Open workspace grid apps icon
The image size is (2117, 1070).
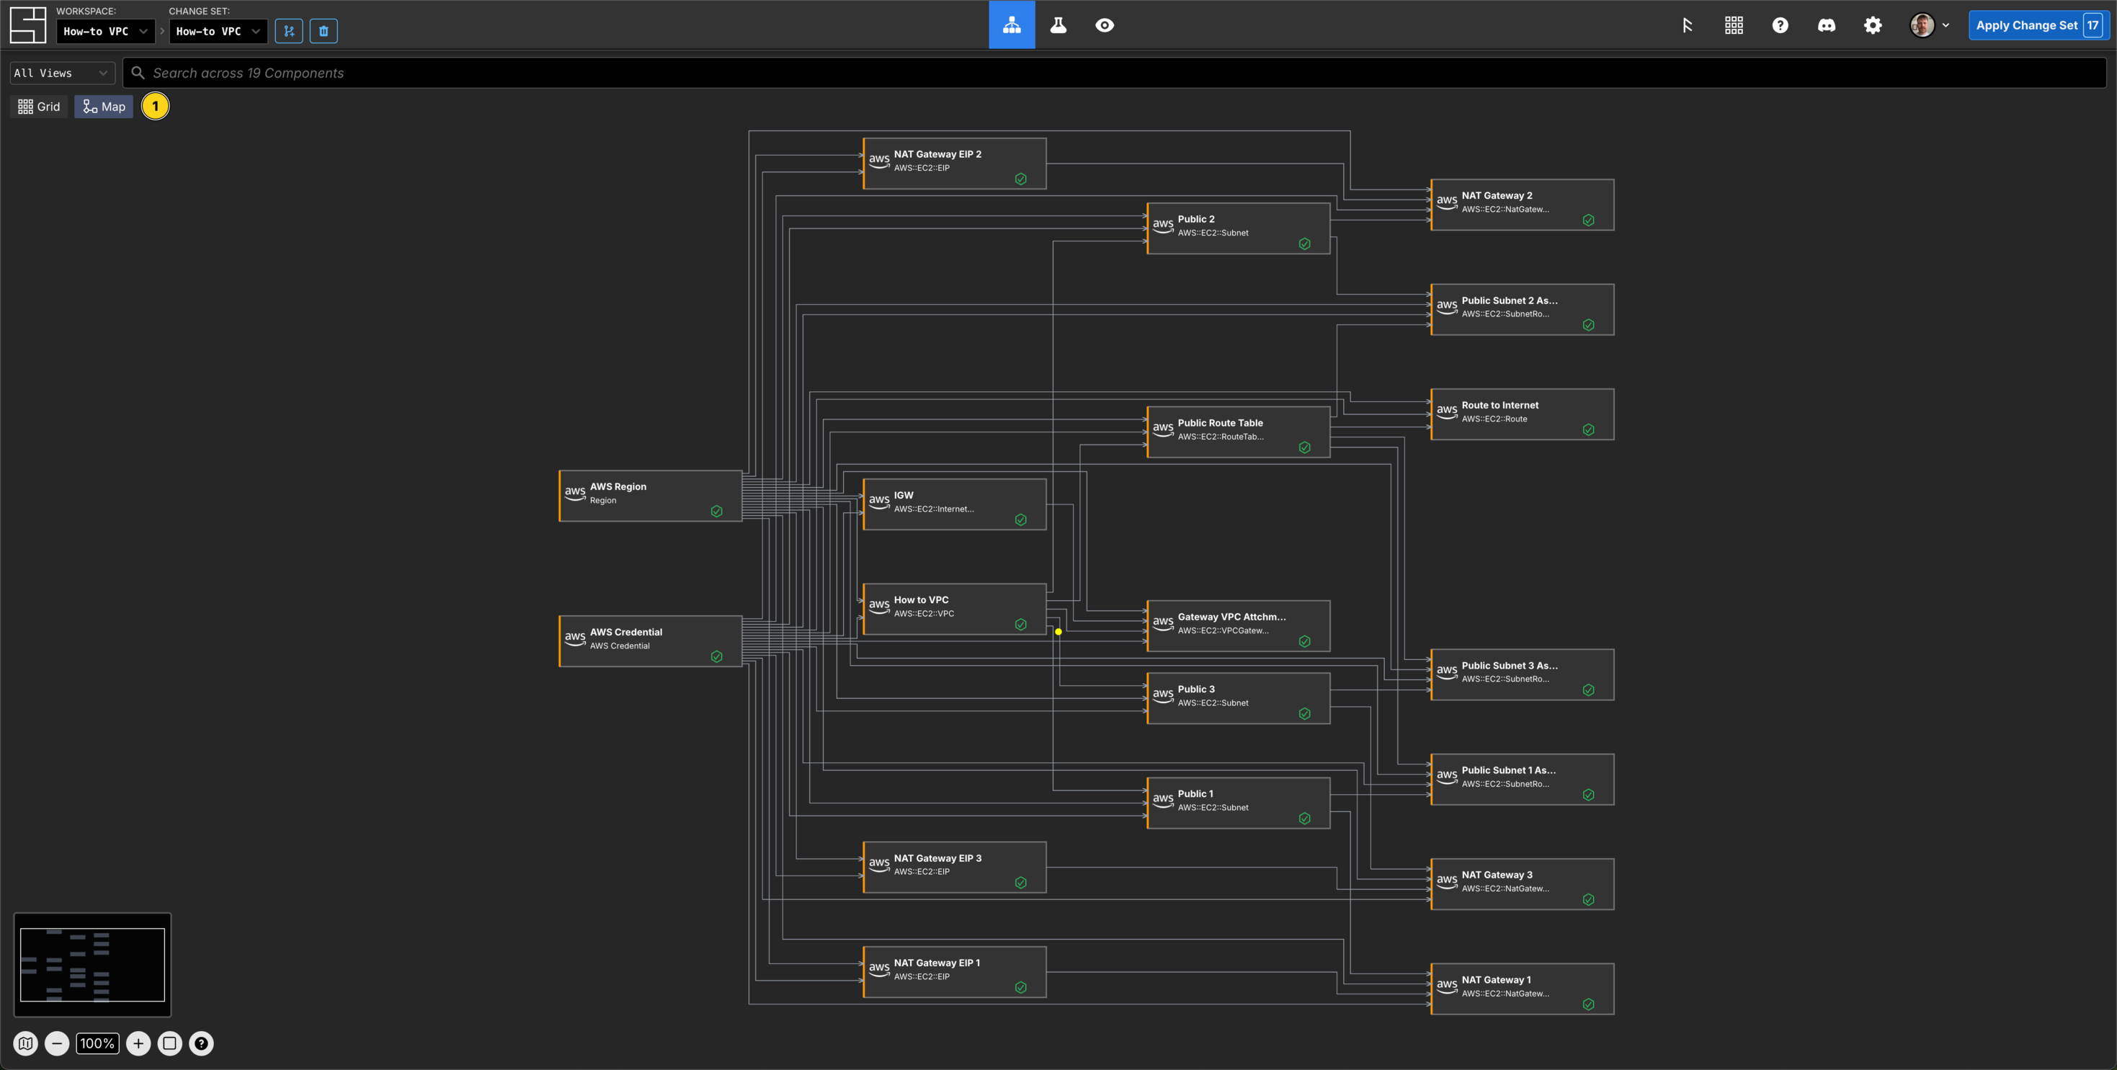pos(1734,25)
